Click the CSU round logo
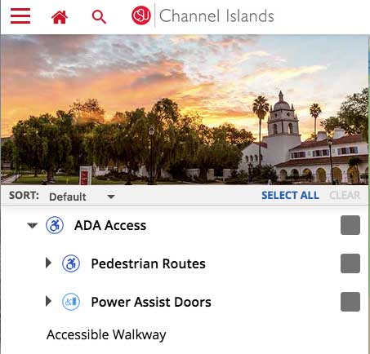 [141, 15]
